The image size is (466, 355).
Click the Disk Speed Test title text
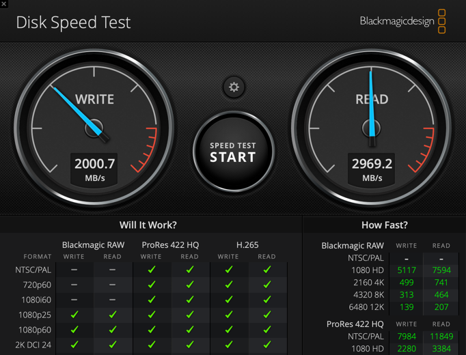(73, 23)
